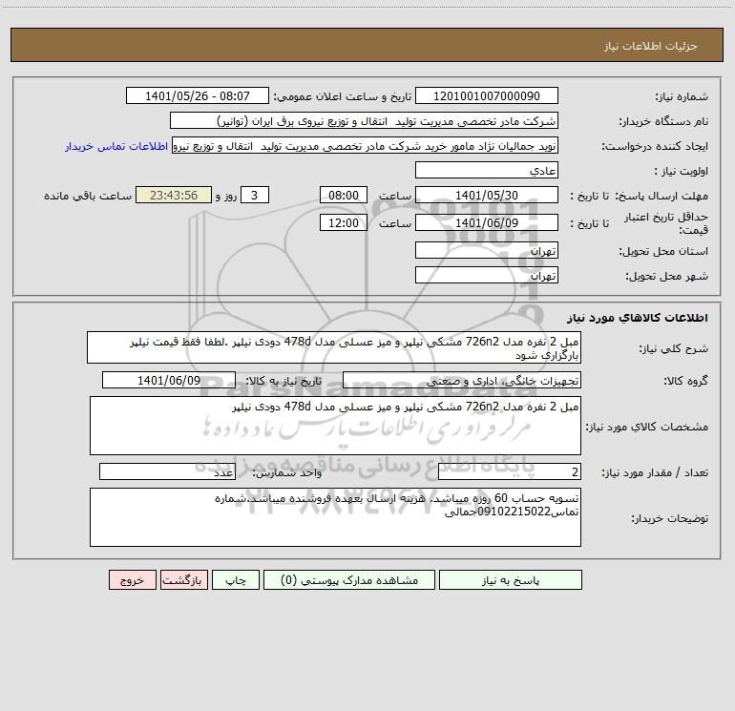Image resolution: width=735 pixels, height=711 pixels.
Task: Click the تاریخ و ساعت اعلان عمومی label
Action: pos(343,96)
